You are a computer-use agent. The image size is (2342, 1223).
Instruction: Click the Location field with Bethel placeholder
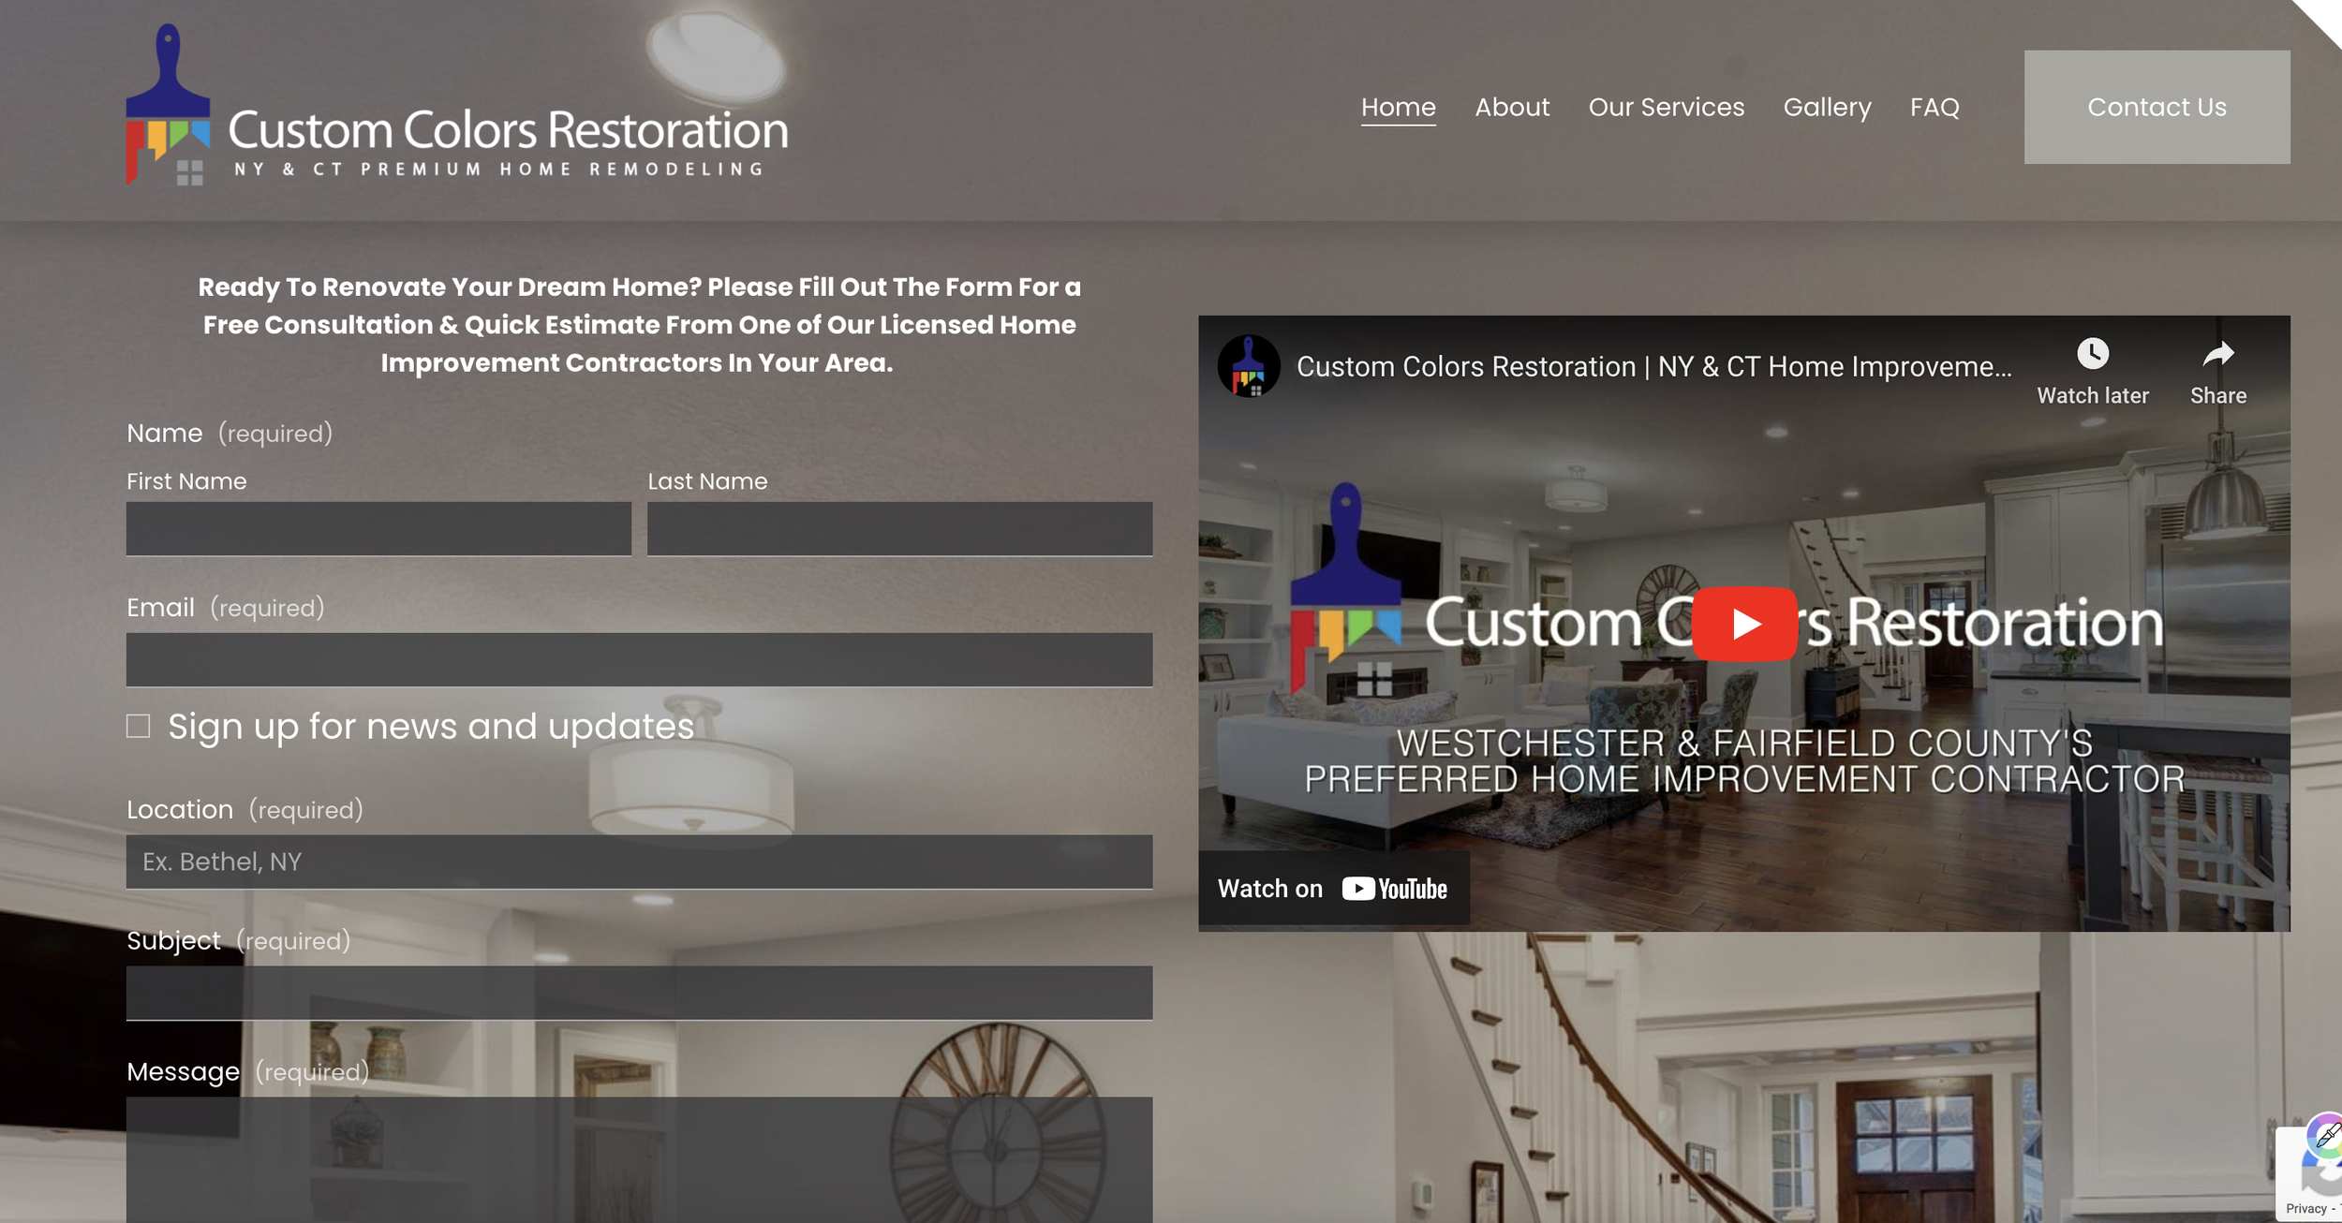tap(639, 862)
